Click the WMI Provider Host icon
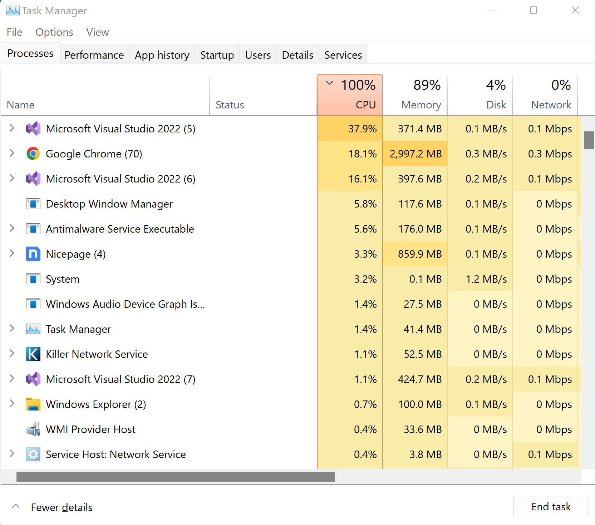This screenshot has width=595, height=525. click(x=33, y=429)
